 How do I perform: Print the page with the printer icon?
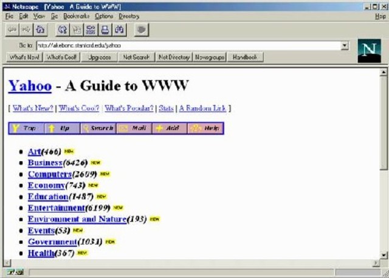click(x=105, y=30)
